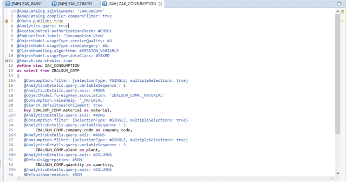Select the ZAK_CONSUMPTION editor tab
The width and height of the screenshot is (346, 182).
132,4
